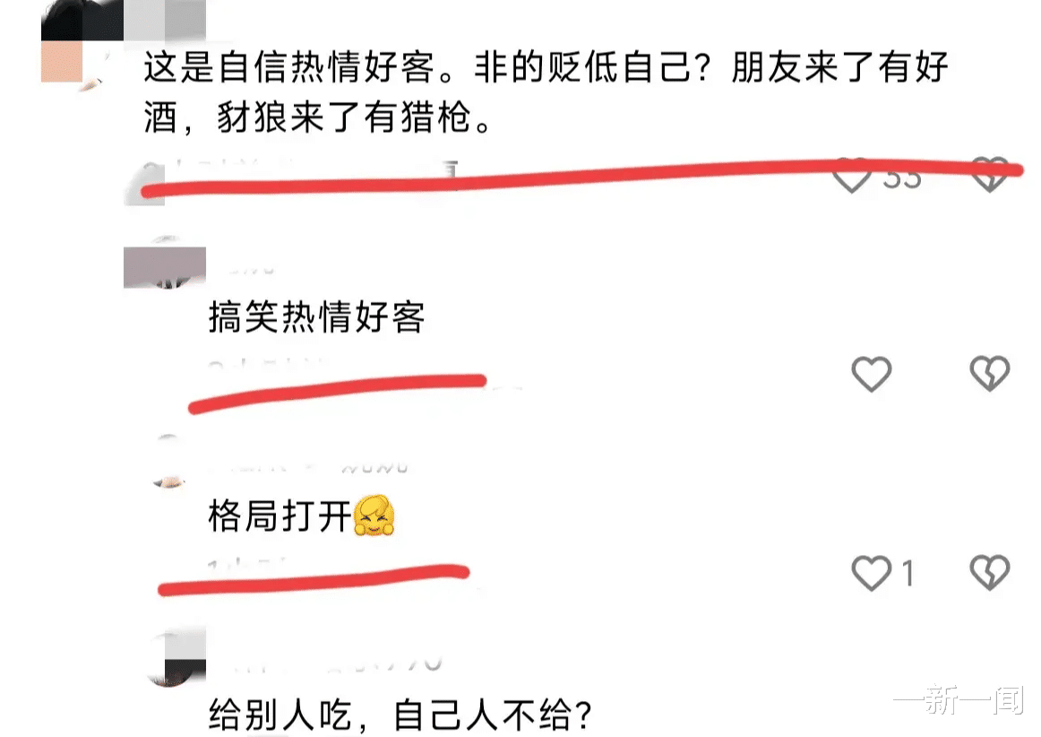This screenshot has width=1041, height=737.
Task: Like the comment '搞笑热情好客' with the heart
Action: (871, 374)
